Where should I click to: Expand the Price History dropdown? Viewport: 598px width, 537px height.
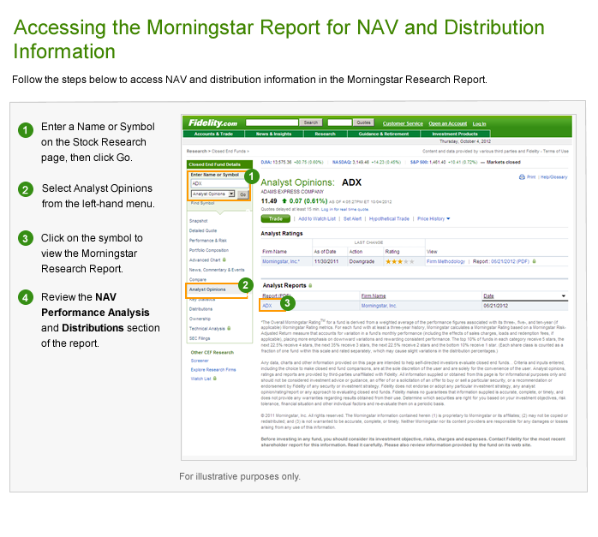432,218
